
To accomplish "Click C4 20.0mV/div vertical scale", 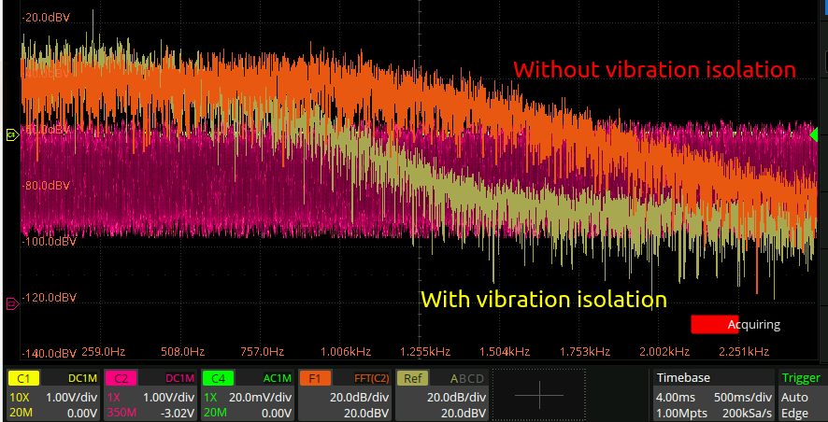I will (261, 397).
